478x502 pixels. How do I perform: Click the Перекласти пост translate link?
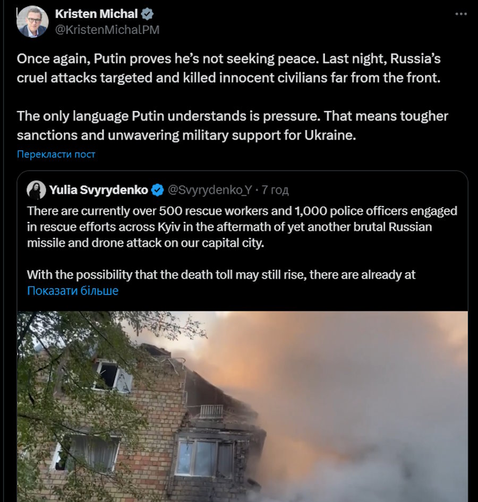pos(56,154)
